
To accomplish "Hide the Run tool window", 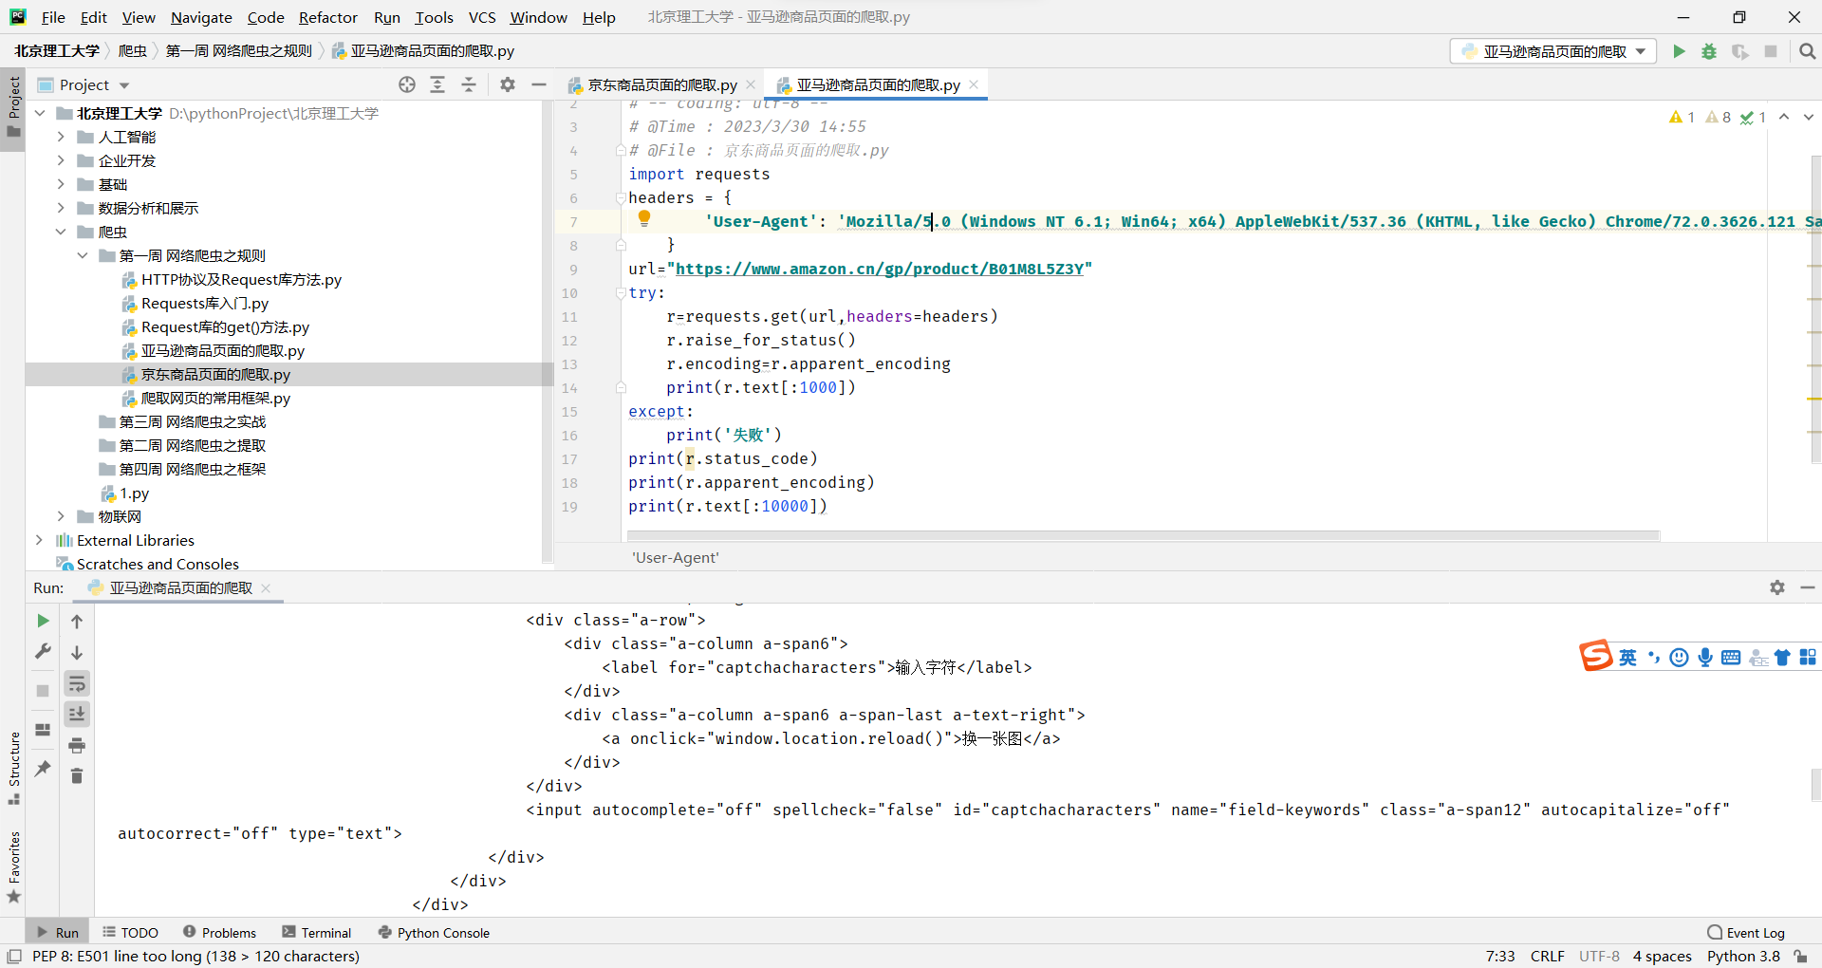I will tap(1808, 587).
